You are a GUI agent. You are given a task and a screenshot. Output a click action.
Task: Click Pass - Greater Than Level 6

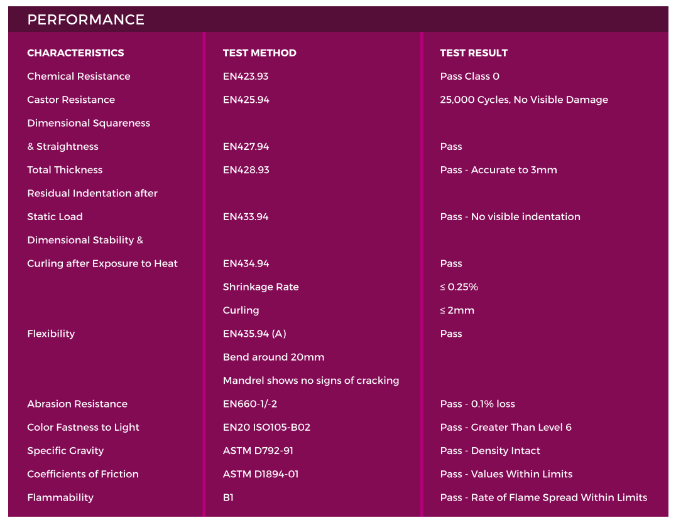point(506,428)
